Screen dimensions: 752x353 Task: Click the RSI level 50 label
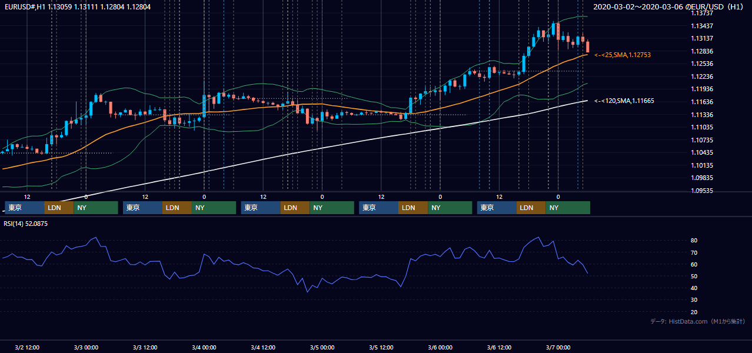click(694, 276)
